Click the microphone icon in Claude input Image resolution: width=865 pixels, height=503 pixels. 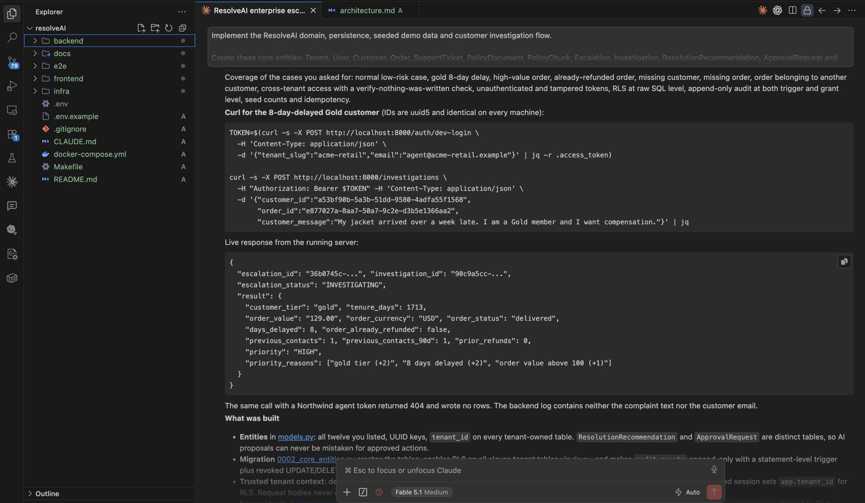[714, 469]
